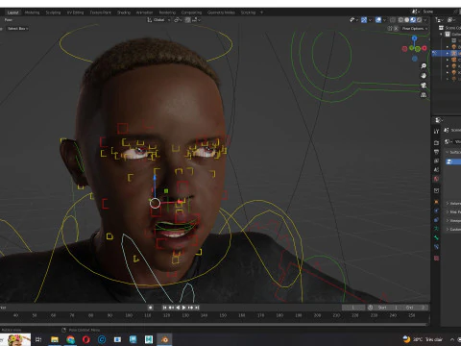The width and height of the screenshot is (461, 346).
Task: Open the World properties tab icon
Action: tap(436, 179)
